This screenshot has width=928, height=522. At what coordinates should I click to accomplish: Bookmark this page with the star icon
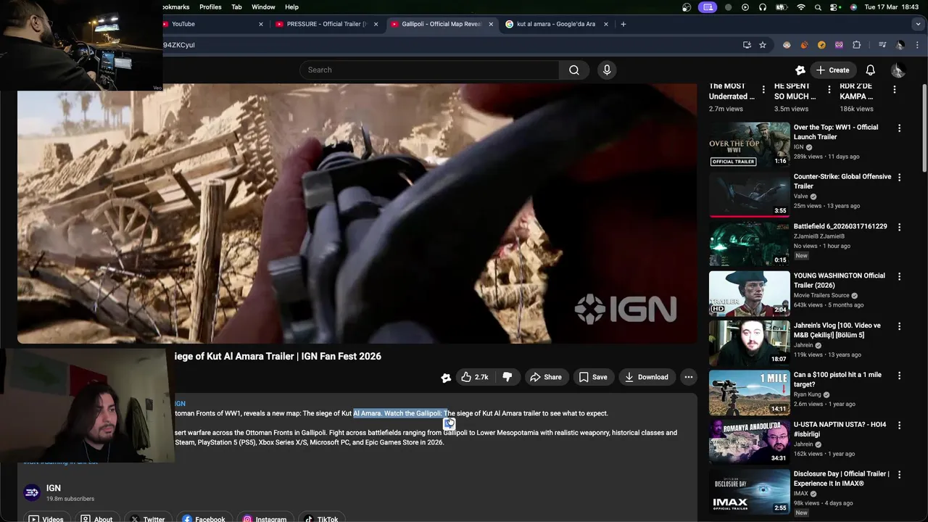point(763,45)
